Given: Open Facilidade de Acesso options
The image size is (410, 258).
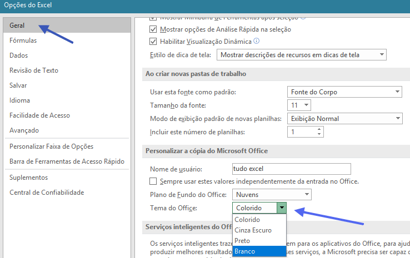Looking at the screenshot, I should 67,115.
